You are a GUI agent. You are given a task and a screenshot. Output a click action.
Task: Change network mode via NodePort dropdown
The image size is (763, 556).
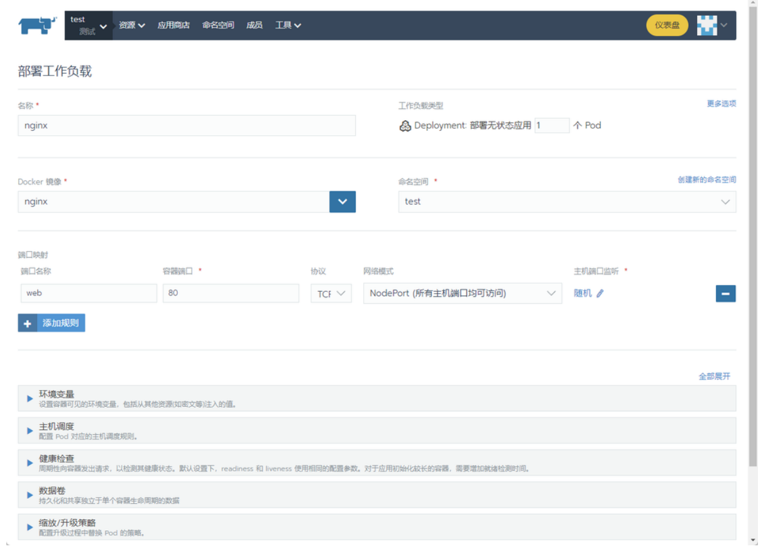462,293
